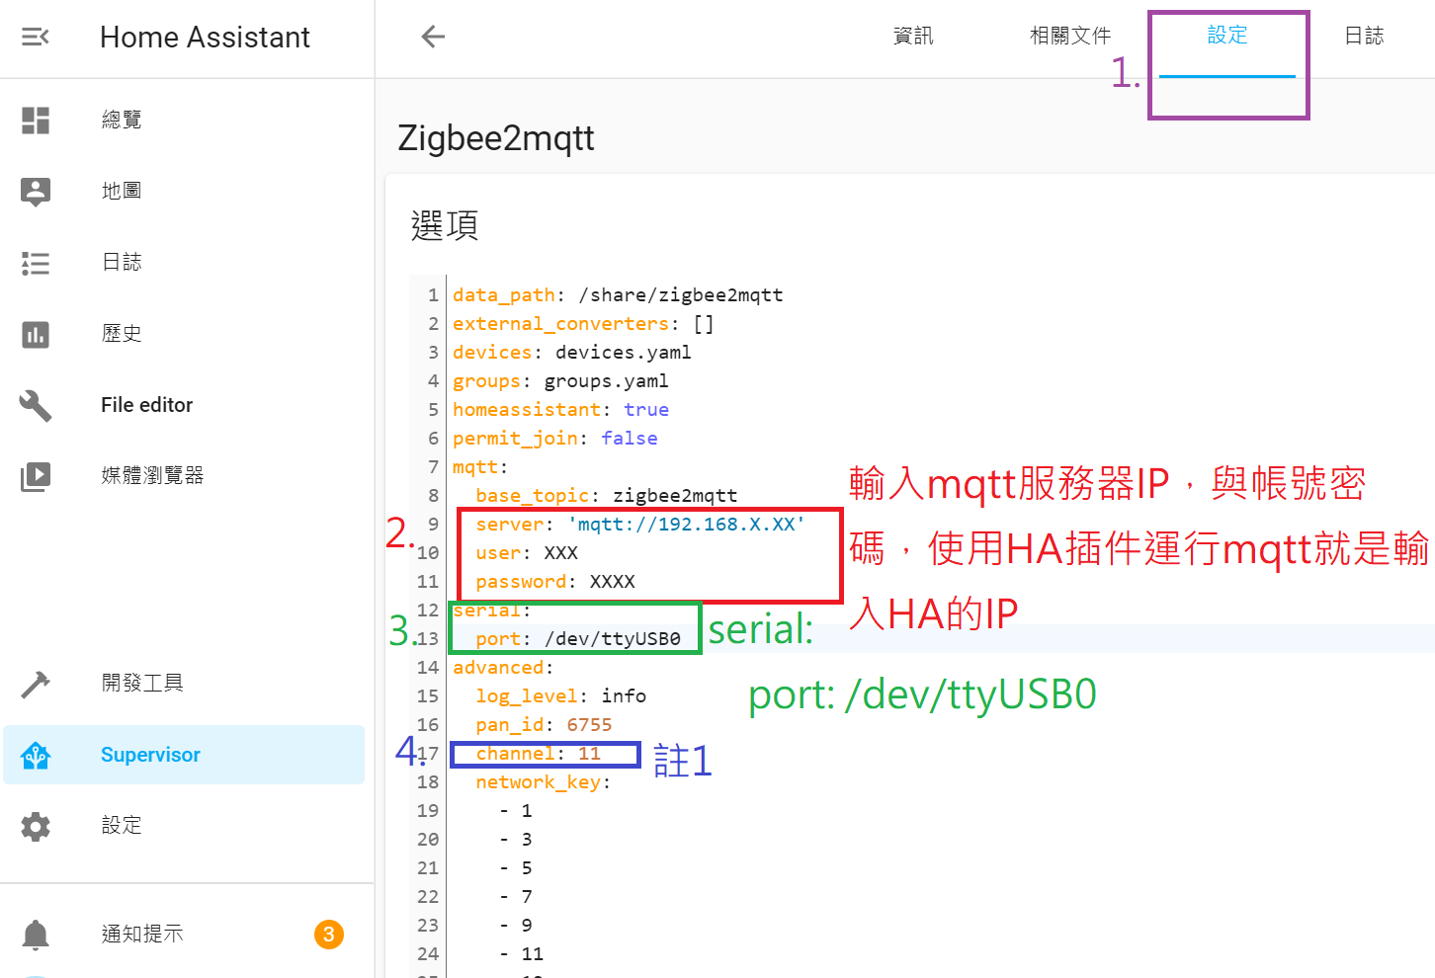1435x978 pixels.
Task: Click the server mqtt address line
Action: 640,525
